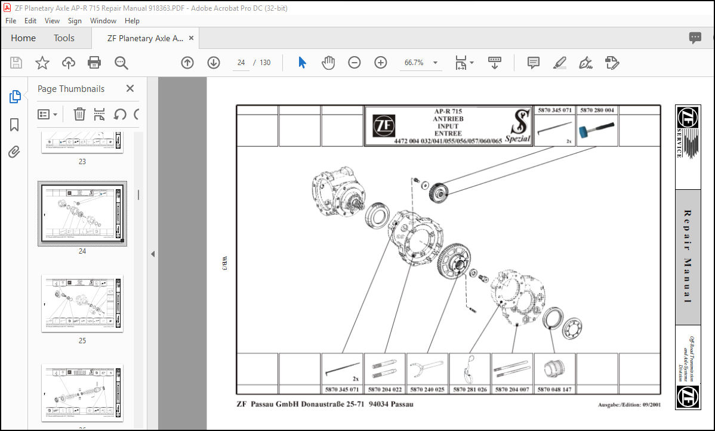
Task: Add the document to favorites with the star icon
Action: coord(42,63)
